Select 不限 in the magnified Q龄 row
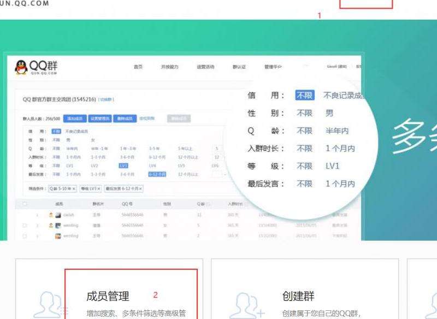 tap(304, 131)
